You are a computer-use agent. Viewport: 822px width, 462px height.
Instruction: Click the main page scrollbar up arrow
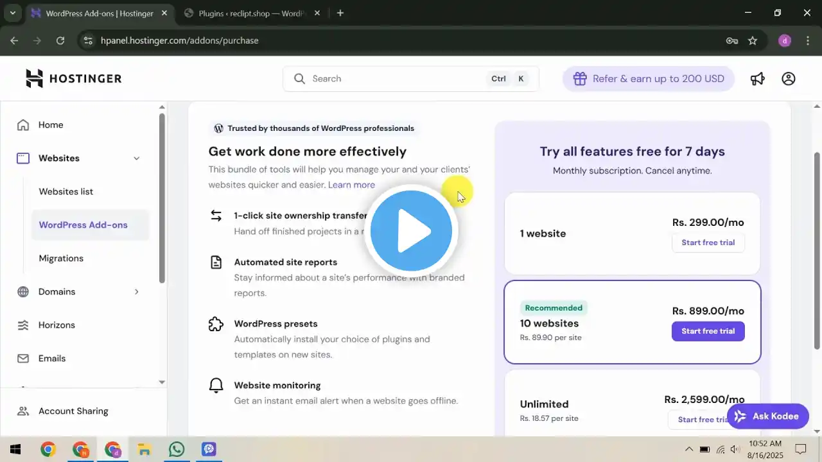coord(817,107)
